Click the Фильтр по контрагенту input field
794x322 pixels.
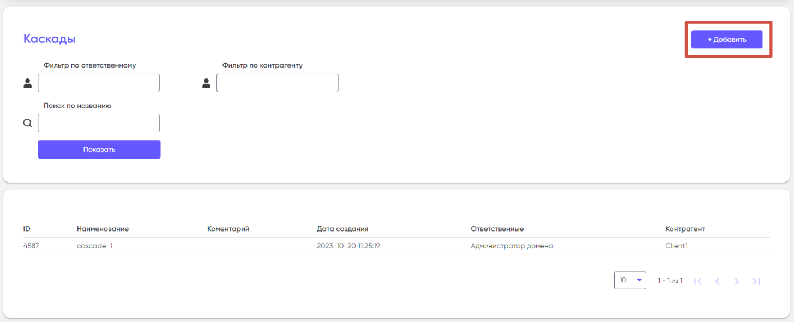(x=277, y=83)
